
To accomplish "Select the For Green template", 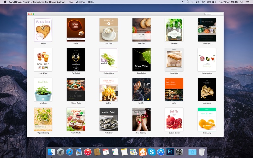I will click(174, 30).
